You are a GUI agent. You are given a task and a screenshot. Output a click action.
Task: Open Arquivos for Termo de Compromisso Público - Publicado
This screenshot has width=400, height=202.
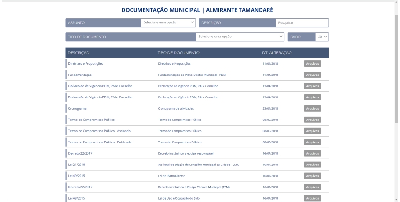[x=312, y=142]
